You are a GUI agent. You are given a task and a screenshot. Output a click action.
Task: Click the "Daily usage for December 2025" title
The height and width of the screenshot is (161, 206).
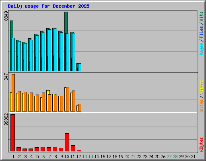coord(49,6)
